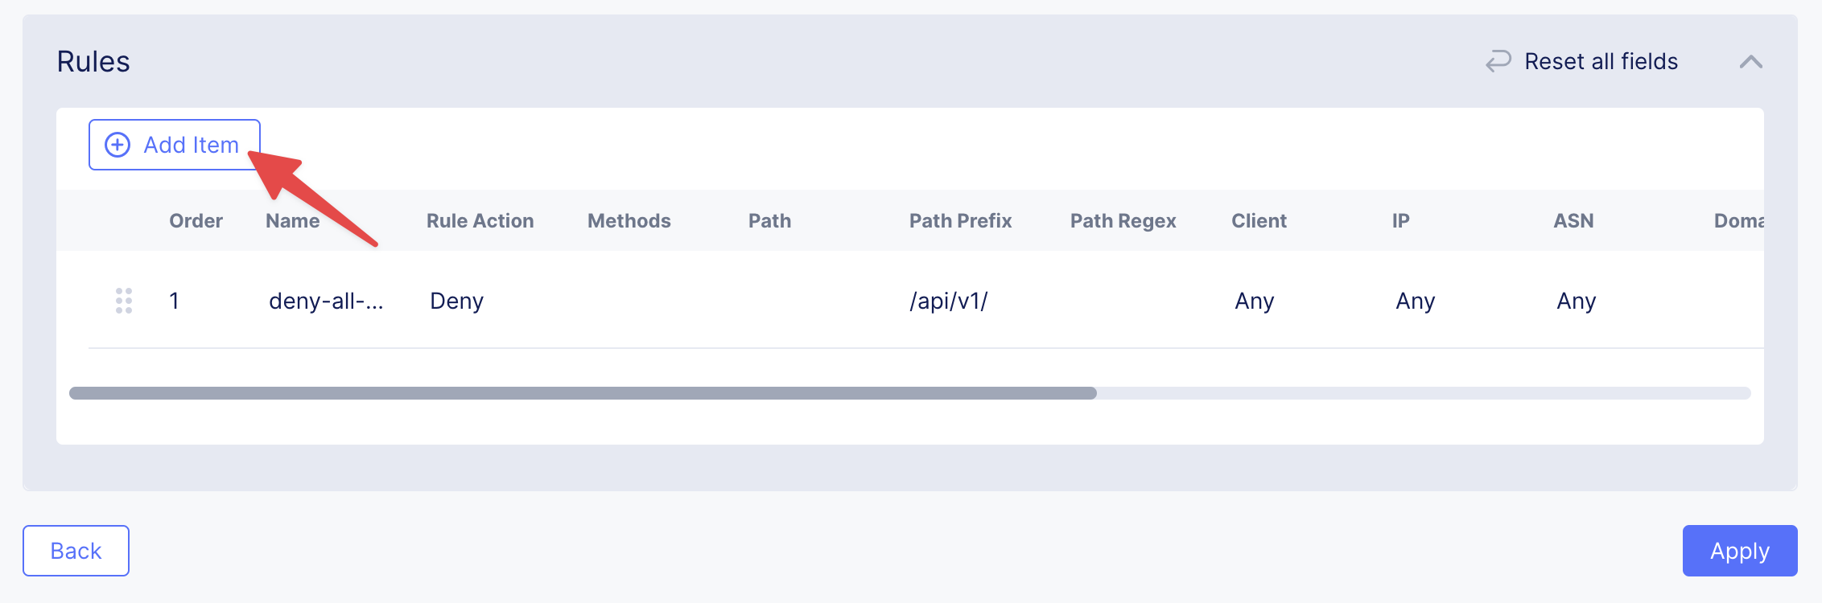
Task: Click the Reset all fields arrow icon
Action: 1498,61
